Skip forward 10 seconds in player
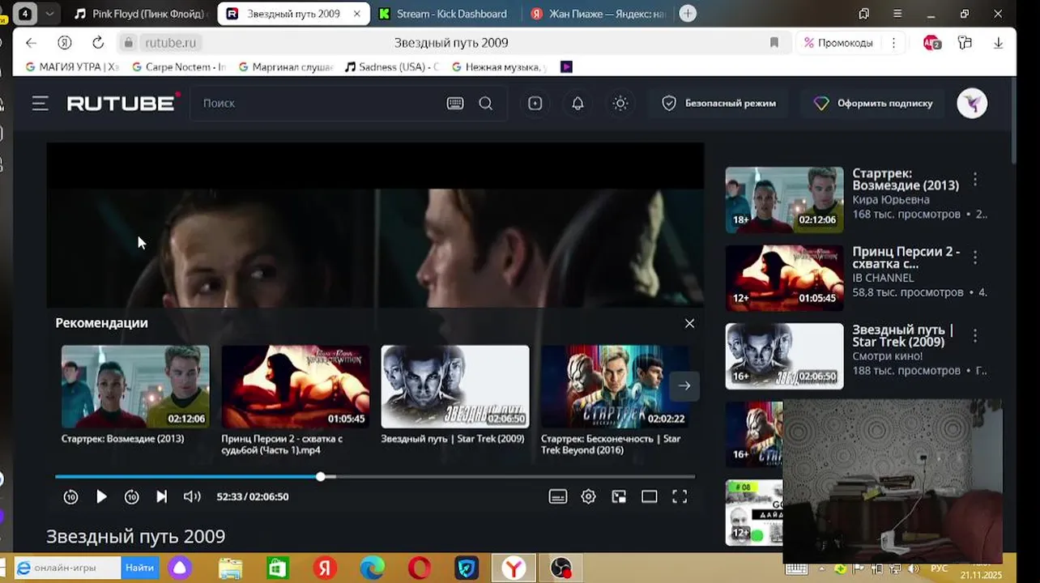Screen dimensions: 1040x583 (x=131, y=497)
